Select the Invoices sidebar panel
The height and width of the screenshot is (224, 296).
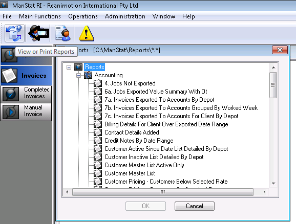26,76
